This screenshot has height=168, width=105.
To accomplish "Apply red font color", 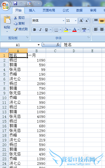I will [x=74, y=30].
